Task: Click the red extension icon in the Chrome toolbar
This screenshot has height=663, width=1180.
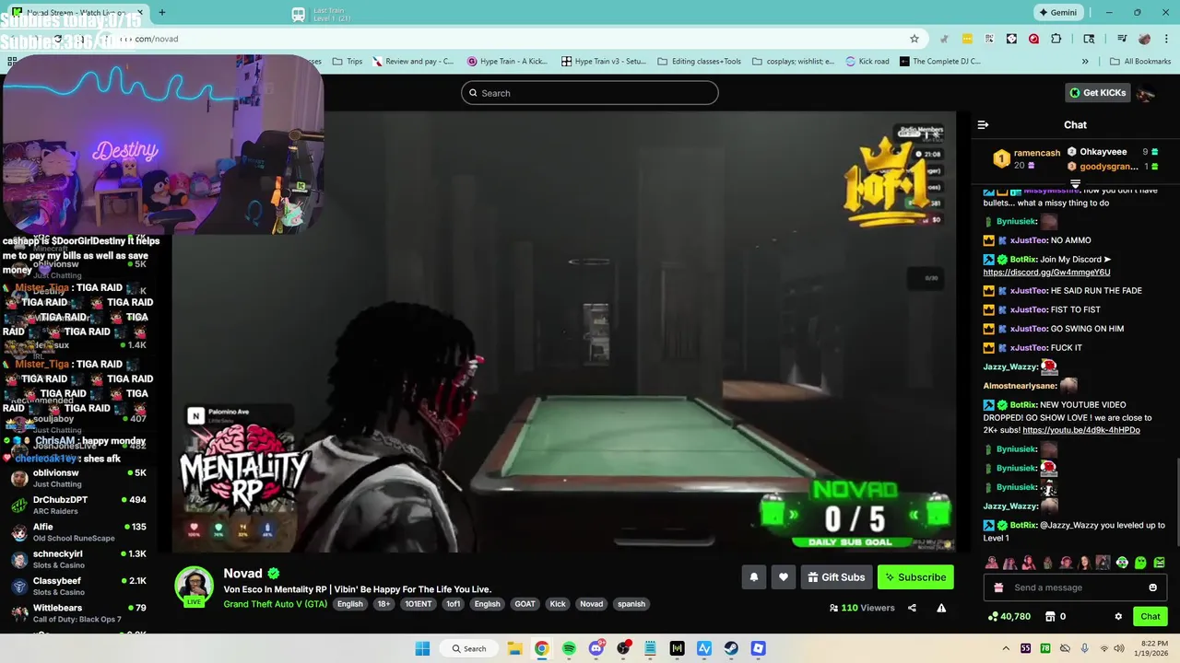Action: (1033, 39)
